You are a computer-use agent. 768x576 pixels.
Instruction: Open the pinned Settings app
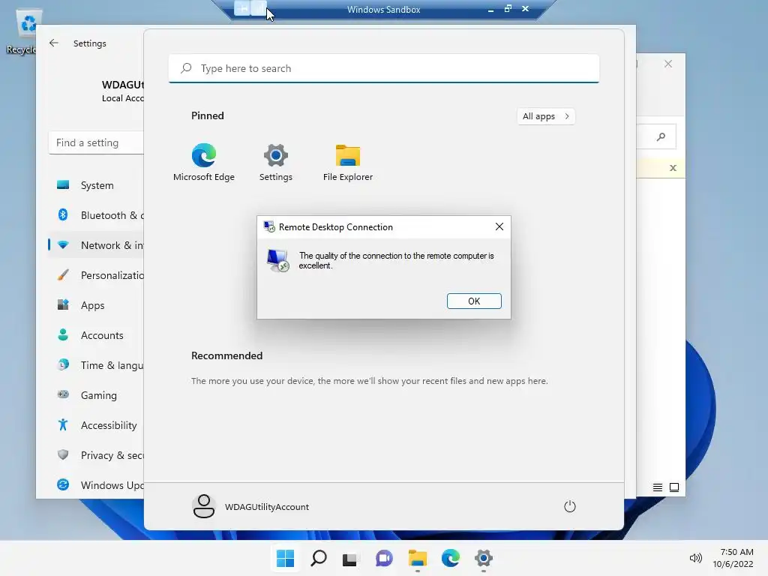click(276, 162)
